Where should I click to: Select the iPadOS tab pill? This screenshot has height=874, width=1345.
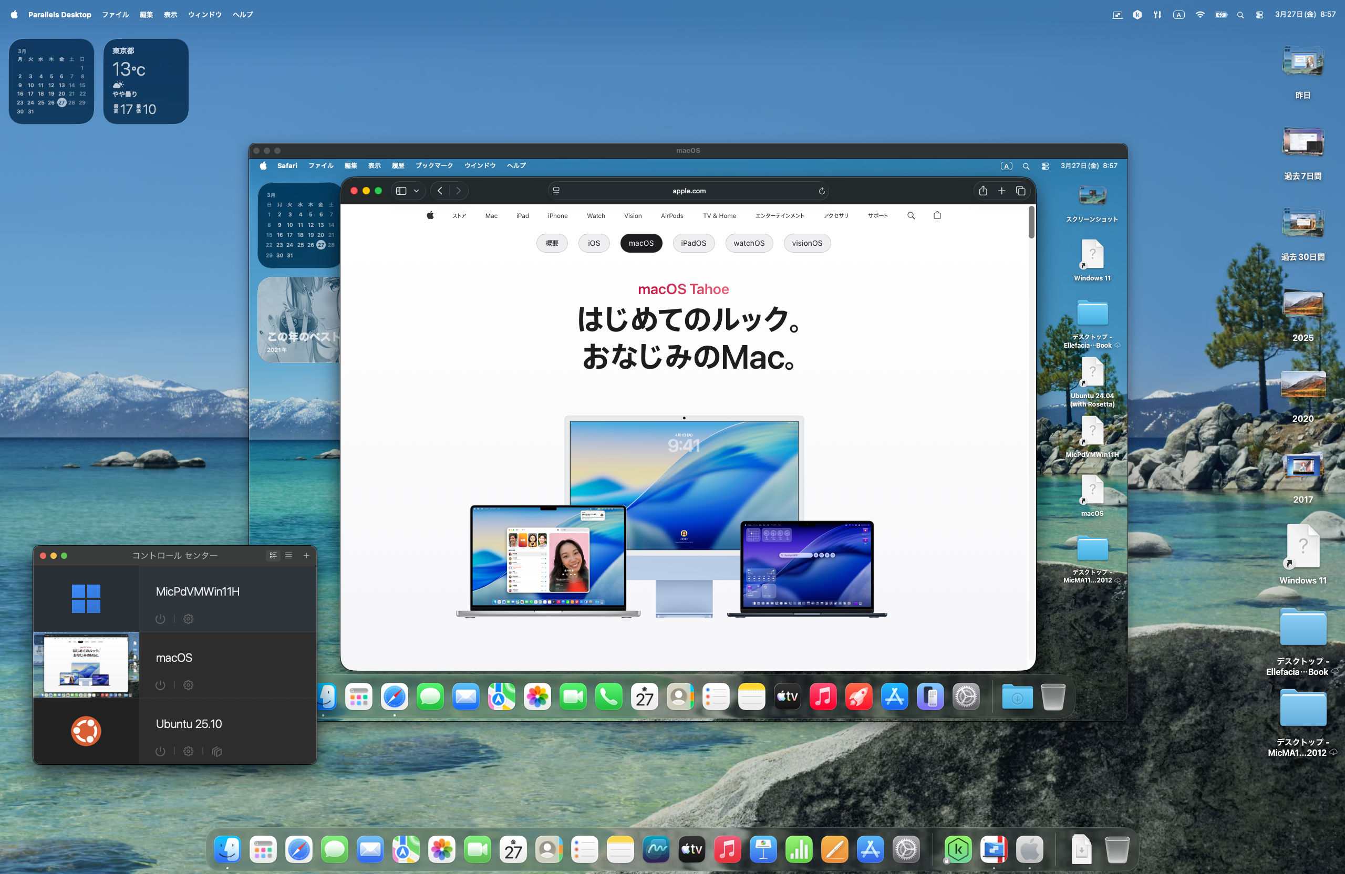[693, 243]
